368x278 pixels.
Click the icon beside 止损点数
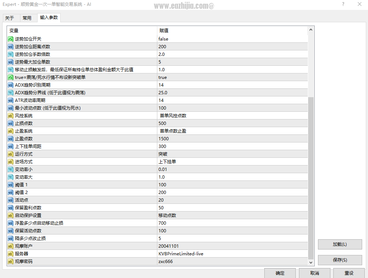click(x=10, y=123)
